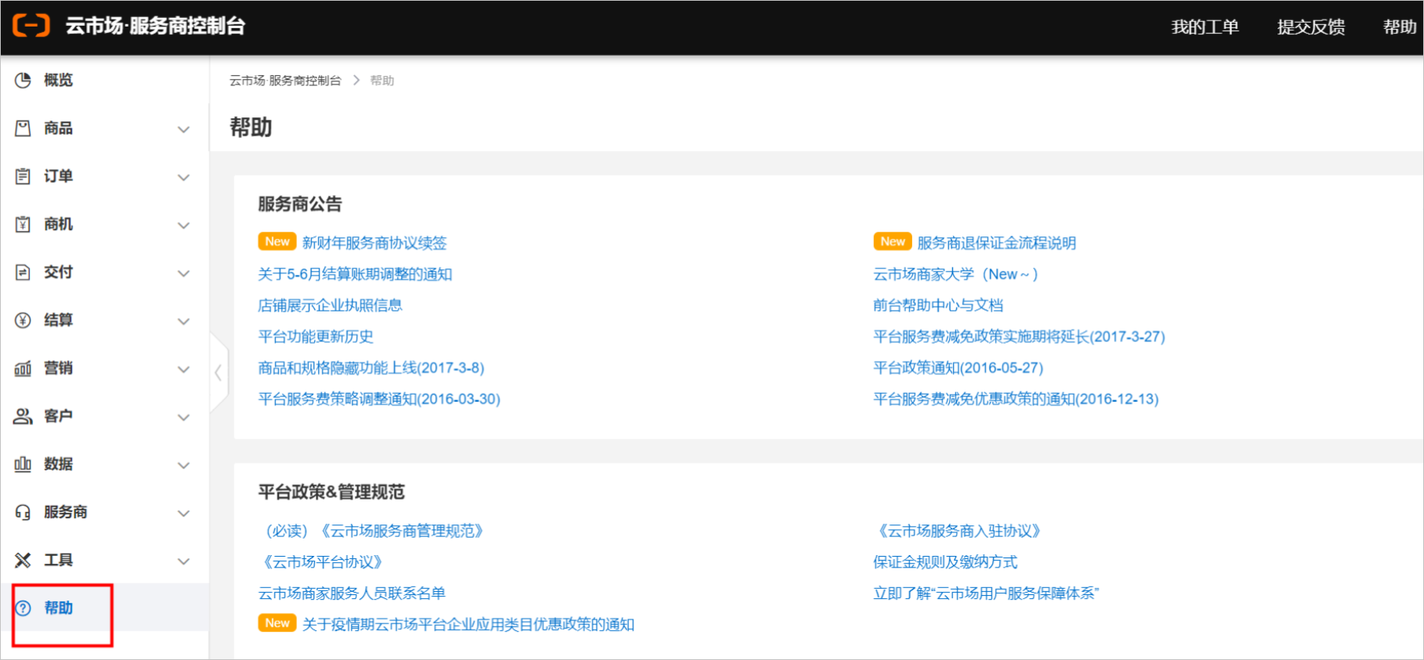Click the 平台政策&管理规范 section heading

[x=332, y=492]
